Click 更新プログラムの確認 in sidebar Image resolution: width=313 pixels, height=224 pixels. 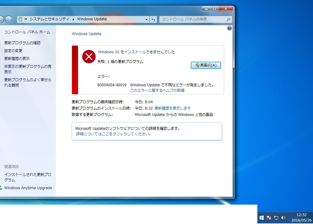click(x=22, y=43)
